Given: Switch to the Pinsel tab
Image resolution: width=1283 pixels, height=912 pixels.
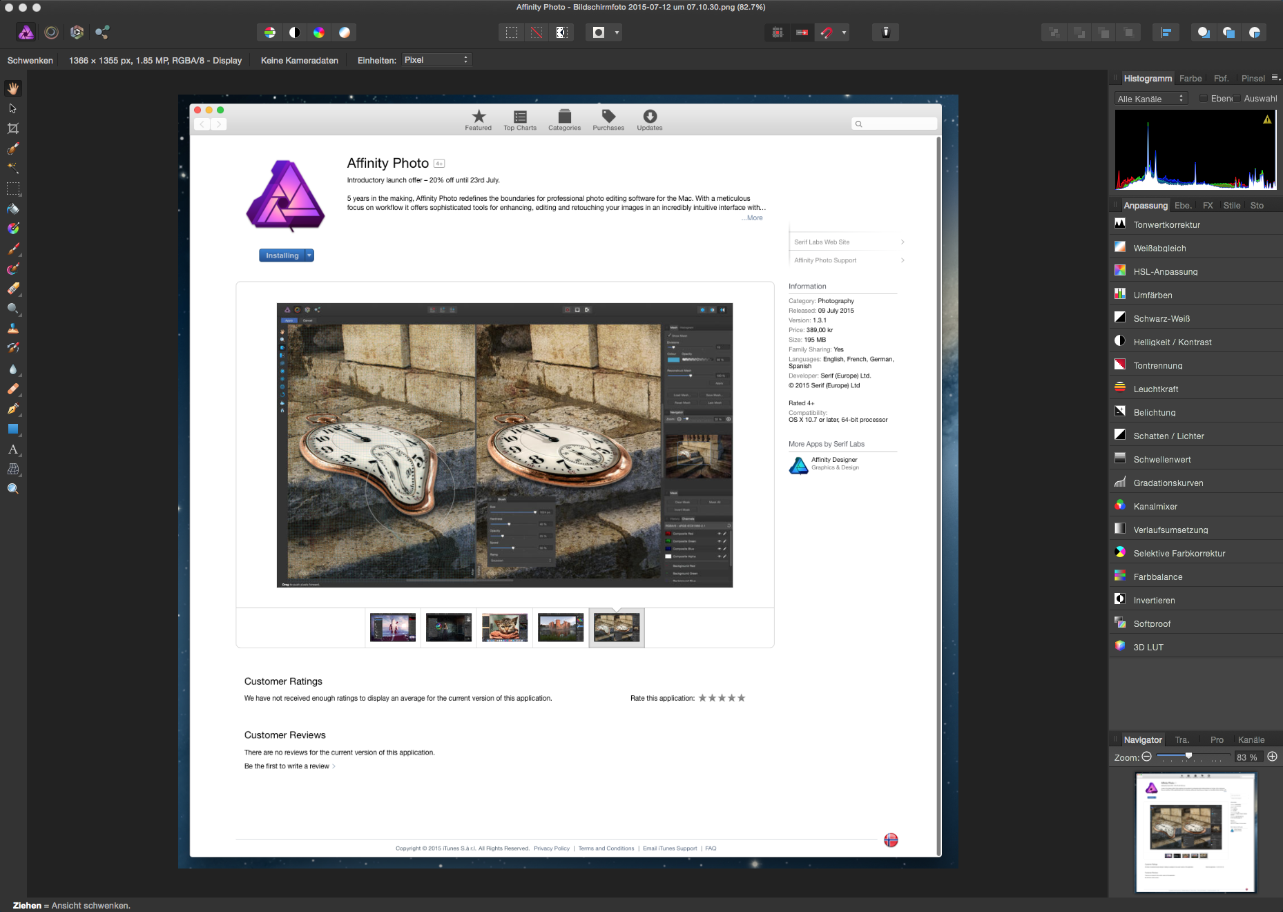Looking at the screenshot, I should (x=1253, y=79).
